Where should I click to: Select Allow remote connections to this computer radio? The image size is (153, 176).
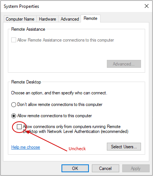coord(13,116)
